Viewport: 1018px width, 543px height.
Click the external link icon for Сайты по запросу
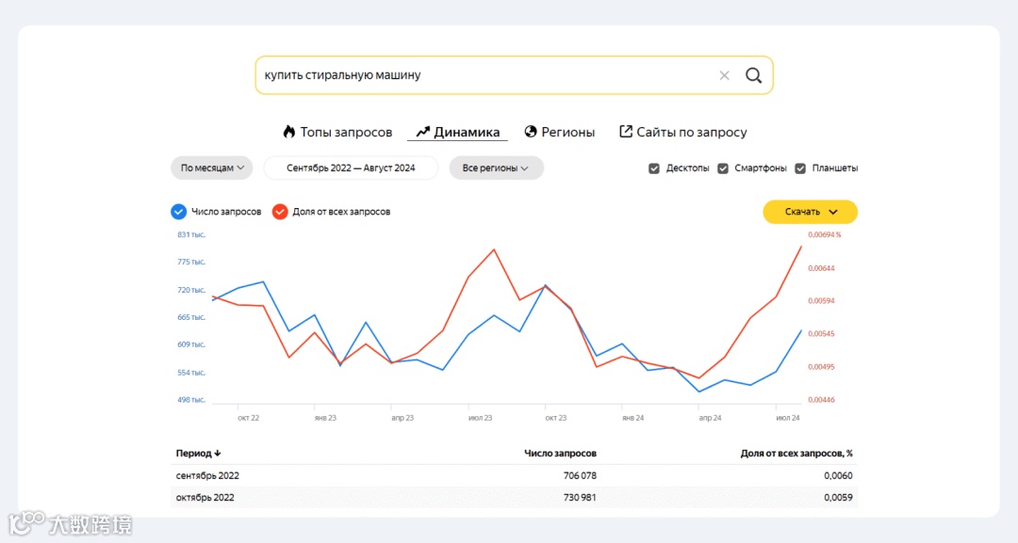625,132
